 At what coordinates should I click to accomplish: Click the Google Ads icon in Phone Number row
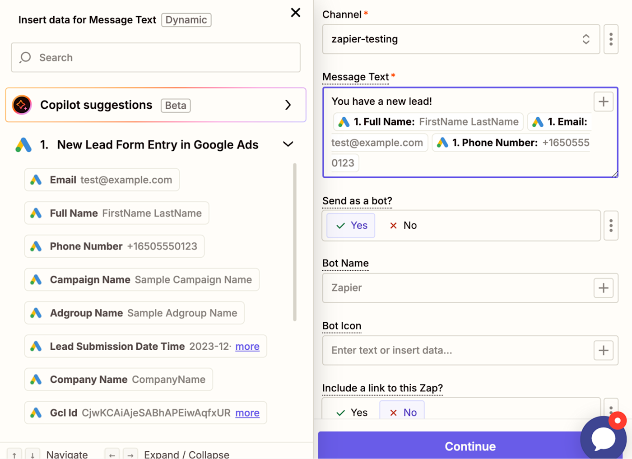click(x=36, y=246)
